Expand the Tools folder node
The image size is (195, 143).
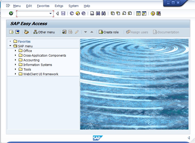pyautogui.click(x=16, y=69)
